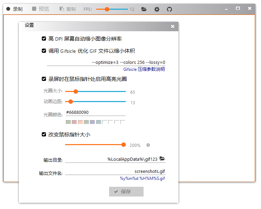
Task: Open output folder icon in top toolbar
Action: 144,9
